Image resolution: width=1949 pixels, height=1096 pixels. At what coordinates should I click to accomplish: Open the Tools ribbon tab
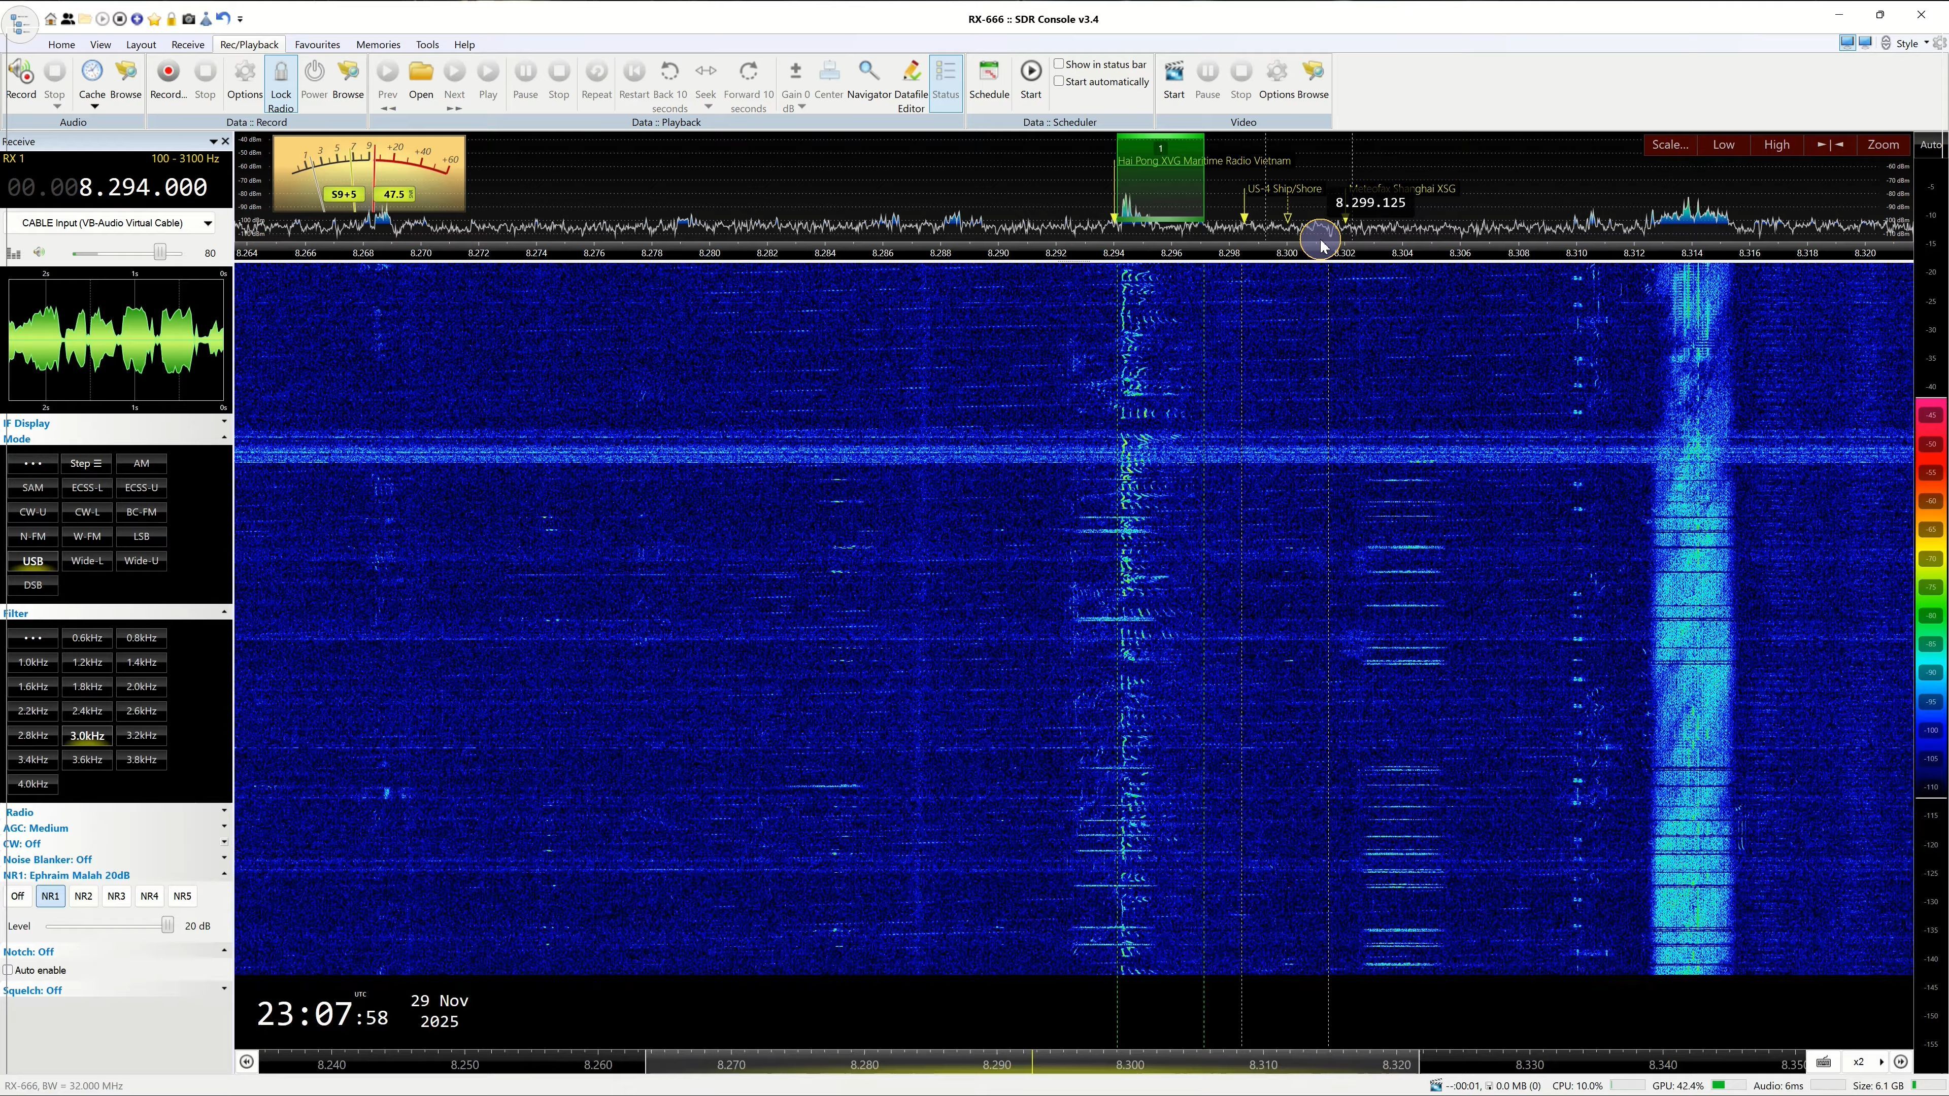coord(427,45)
